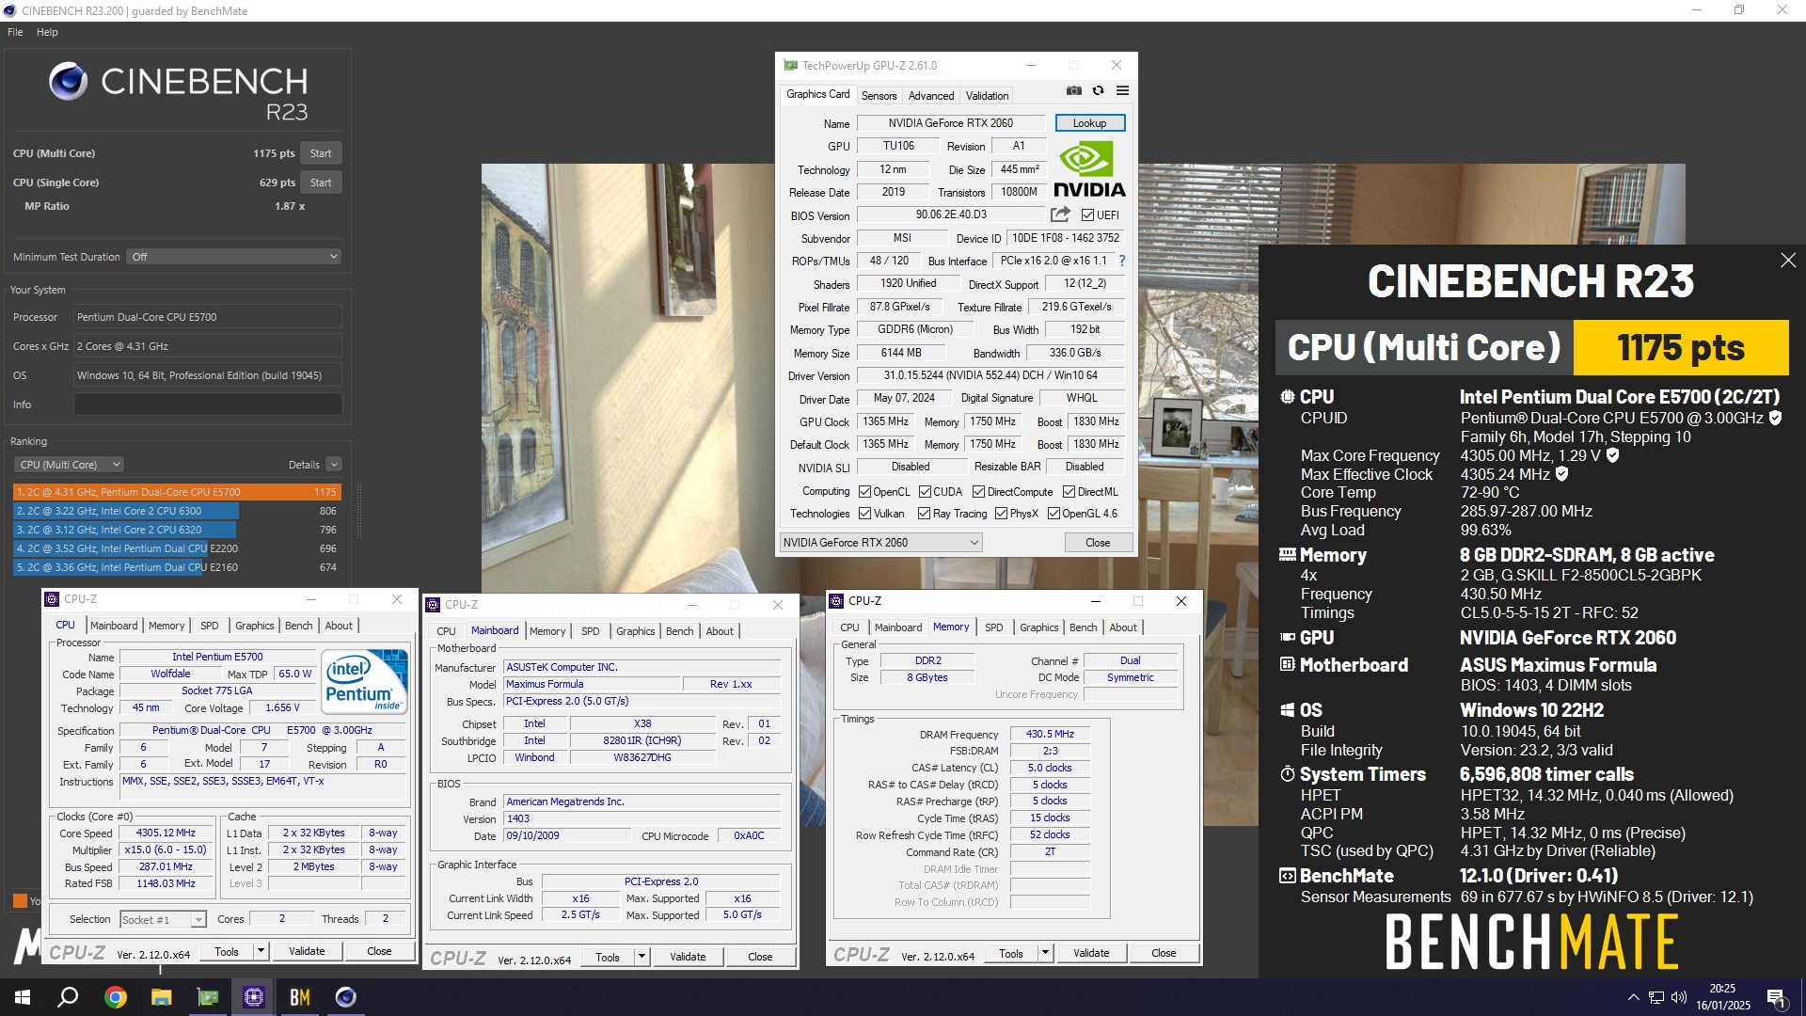Open Google Chrome from taskbar
This screenshot has height=1016, width=1806.
pos(115,997)
